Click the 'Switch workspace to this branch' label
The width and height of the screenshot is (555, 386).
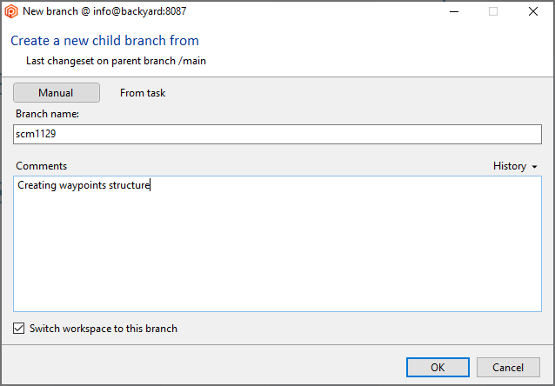click(x=104, y=329)
